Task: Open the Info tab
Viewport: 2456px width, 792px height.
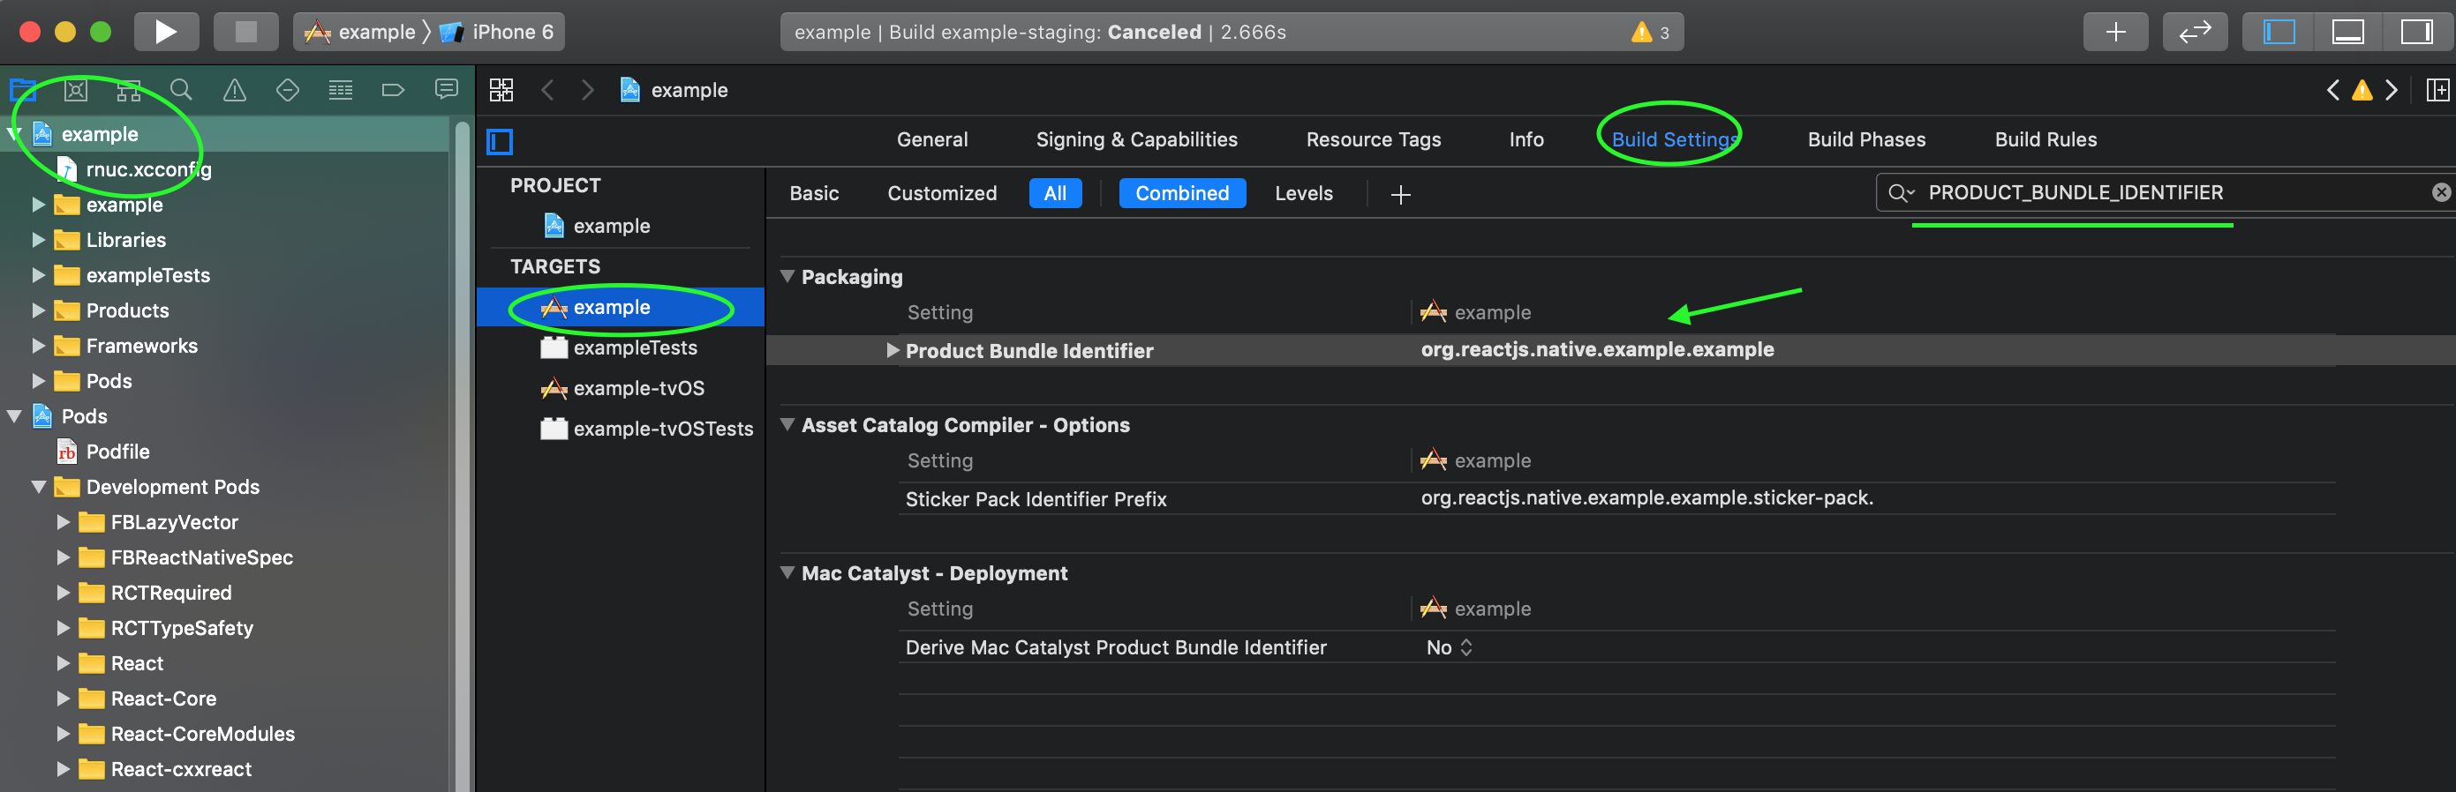Action: [x=1526, y=140]
